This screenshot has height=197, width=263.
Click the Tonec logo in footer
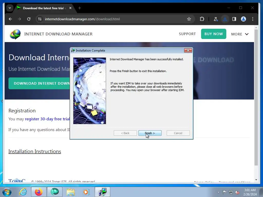[x=17, y=180]
